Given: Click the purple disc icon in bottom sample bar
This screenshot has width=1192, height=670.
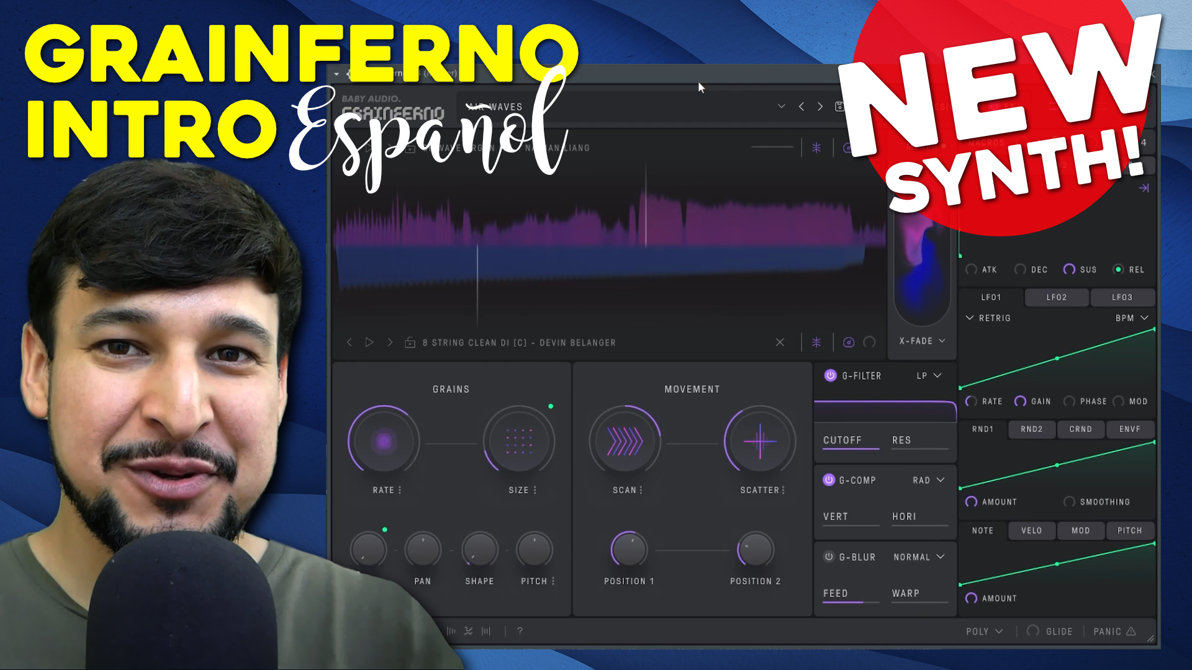Looking at the screenshot, I should (x=849, y=342).
